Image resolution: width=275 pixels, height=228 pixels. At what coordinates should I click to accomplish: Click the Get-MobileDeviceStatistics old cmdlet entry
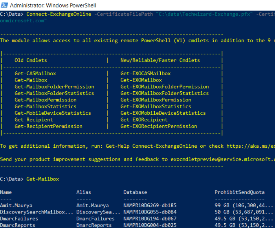pos(53,113)
